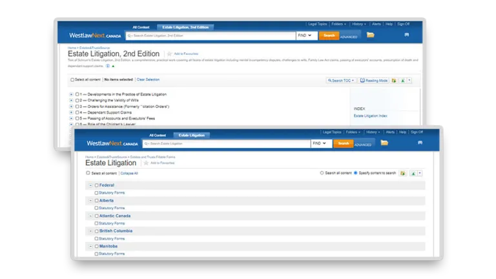Screen dimensions: 496x279
Task: Click the Add to Favourites star in back window
Action: pos(170,54)
